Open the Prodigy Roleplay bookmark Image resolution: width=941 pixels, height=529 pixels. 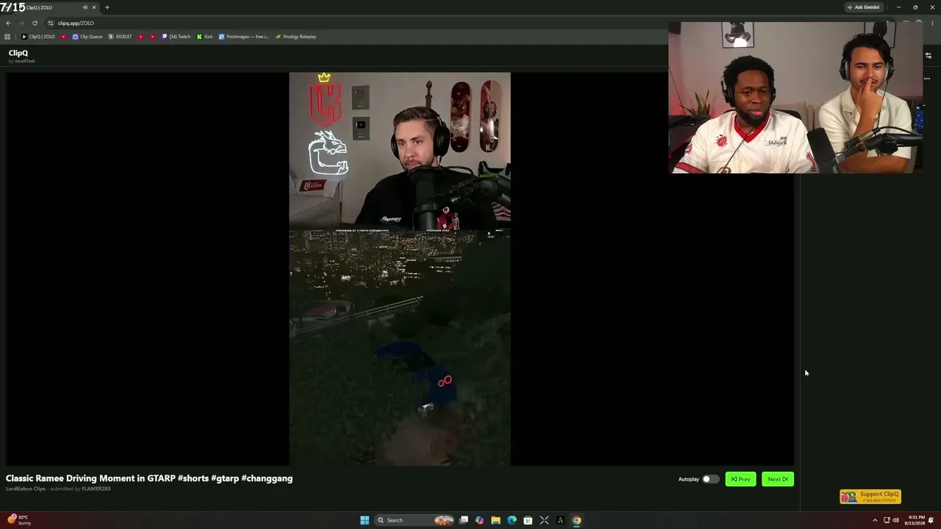pyautogui.click(x=296, y=37)
